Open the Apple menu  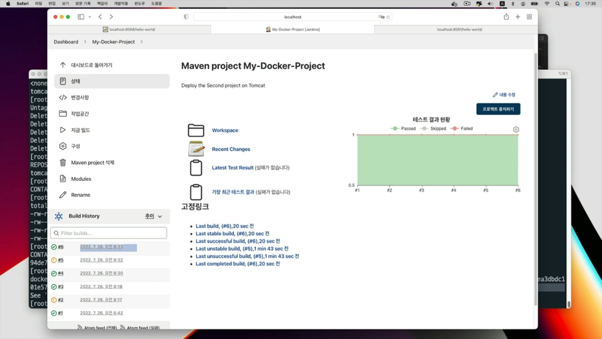tap(8, 4)
